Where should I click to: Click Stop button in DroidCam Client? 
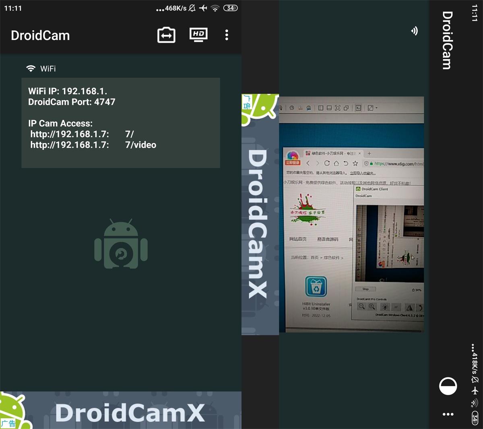[365, 289]
